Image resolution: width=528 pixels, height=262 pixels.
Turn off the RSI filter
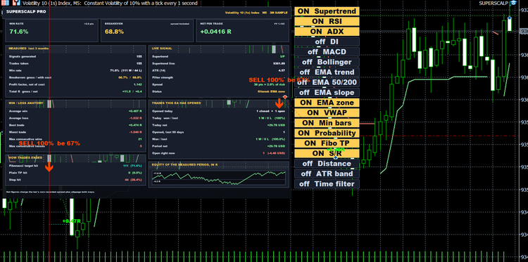[x=327, y=21]
